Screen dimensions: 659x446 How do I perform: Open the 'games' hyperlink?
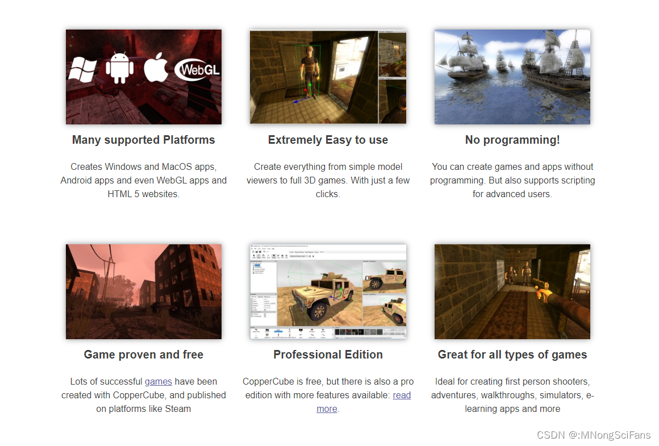pos(158,381)
